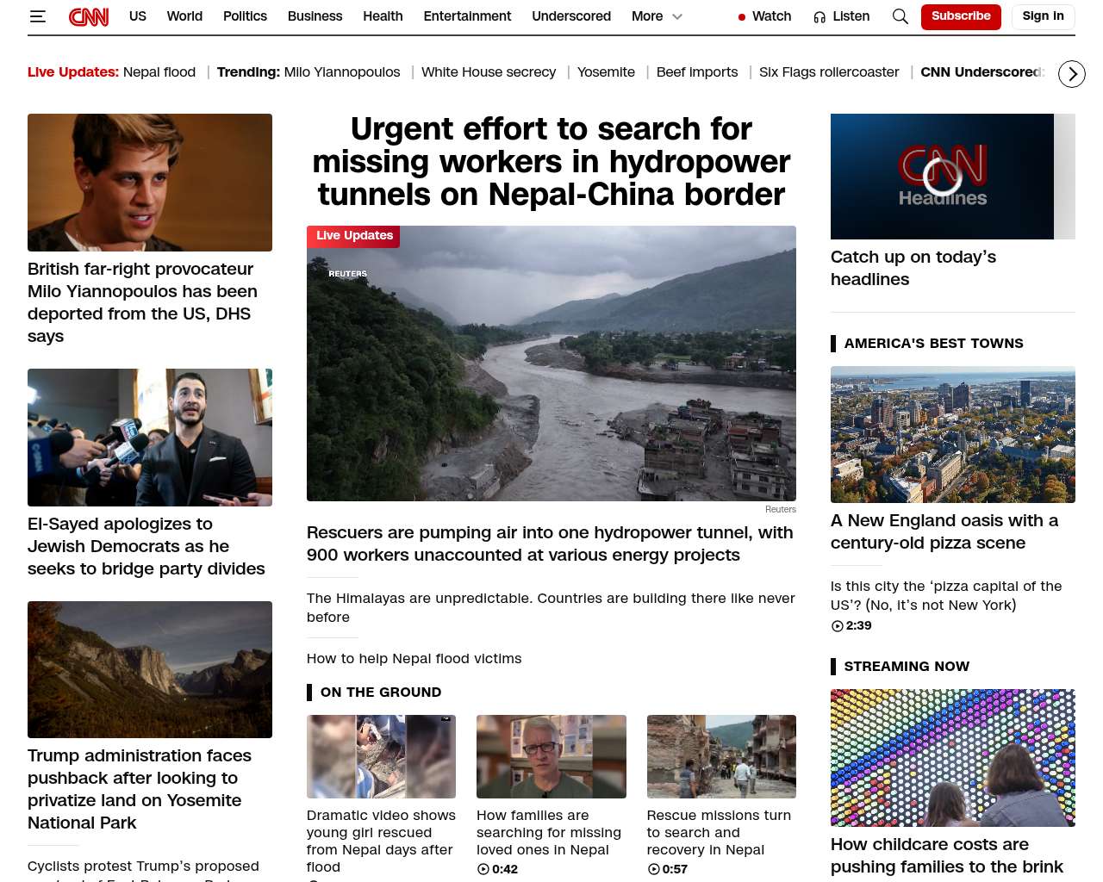Open the young girl rescued video thumbnail

(381, 756)
